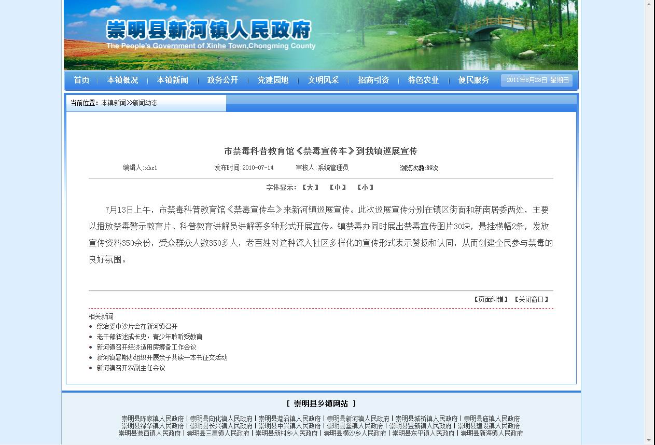The width and height of the screenshot is (655, 445).
Task: Set font size to large 【大】
Action: pyautogui.click(x=310, y=187)
